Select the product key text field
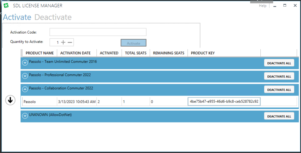The width and height of the screenshot is (301, 153). [x=224, y=101]
